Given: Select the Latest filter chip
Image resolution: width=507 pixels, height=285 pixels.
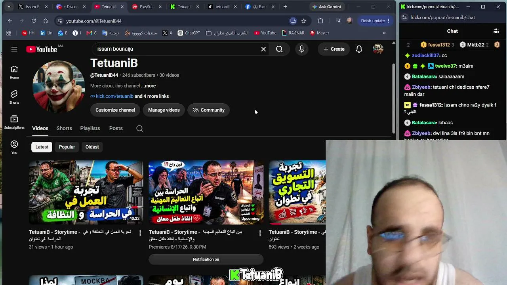Looking at the screenshot, I should (42, 147).
